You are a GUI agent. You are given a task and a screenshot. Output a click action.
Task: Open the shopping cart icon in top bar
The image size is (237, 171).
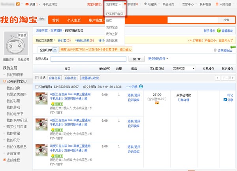(x=125, y=4)
